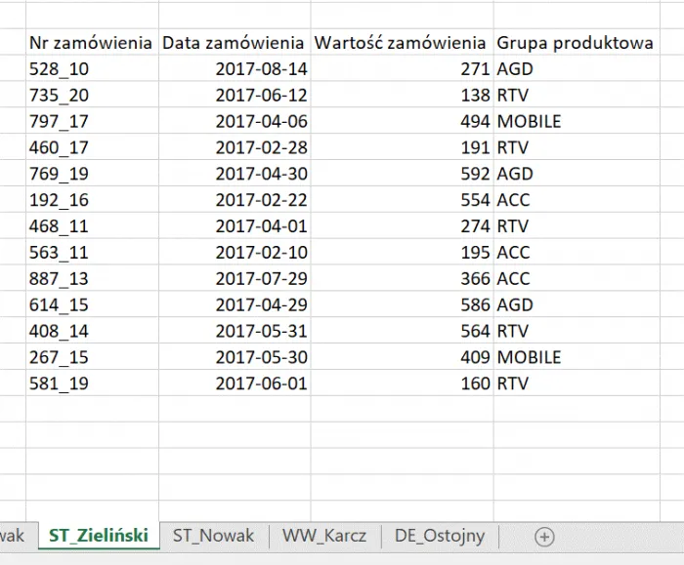Switch to the ST_Zieliński sheet tab
684x565 pixels.
point(99,535)
